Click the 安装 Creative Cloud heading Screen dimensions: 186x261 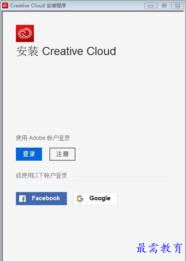click(66, 51)
